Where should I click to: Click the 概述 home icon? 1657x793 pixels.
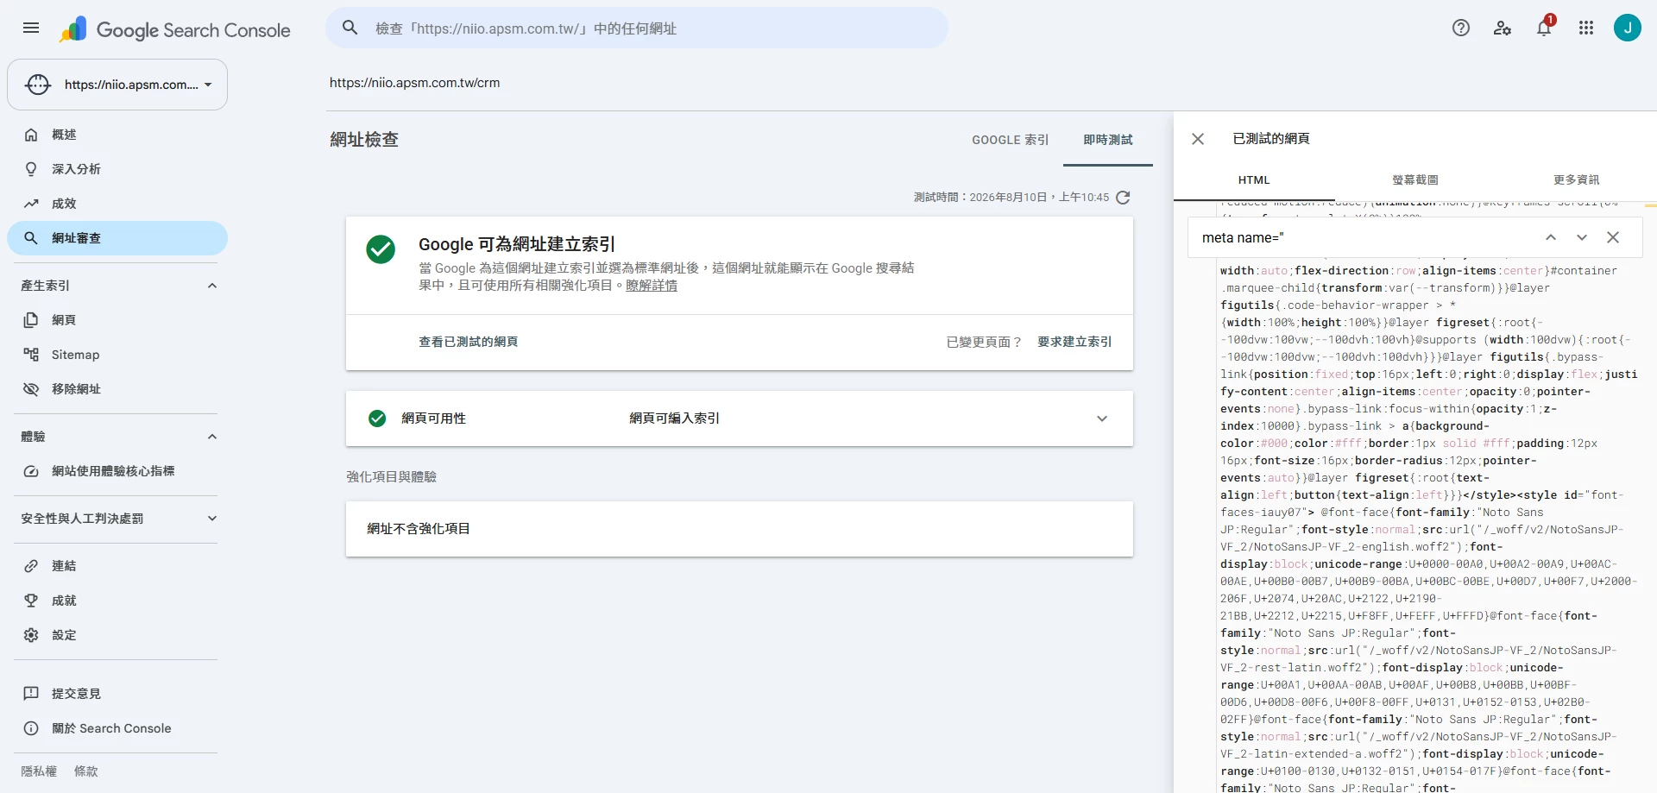[x=31, y=135]
